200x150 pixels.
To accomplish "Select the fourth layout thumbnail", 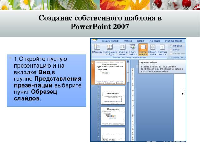I will point(113,134).
